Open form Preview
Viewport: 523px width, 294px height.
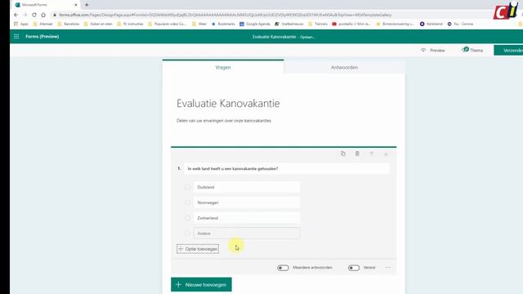(433, 51)
